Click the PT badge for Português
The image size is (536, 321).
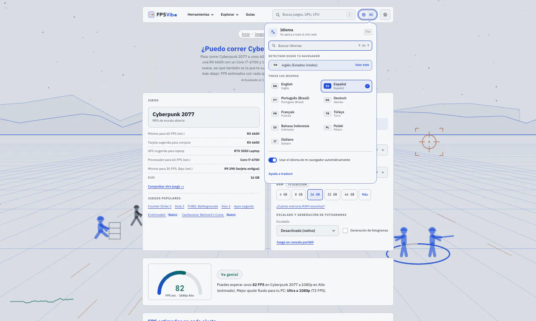275,100
